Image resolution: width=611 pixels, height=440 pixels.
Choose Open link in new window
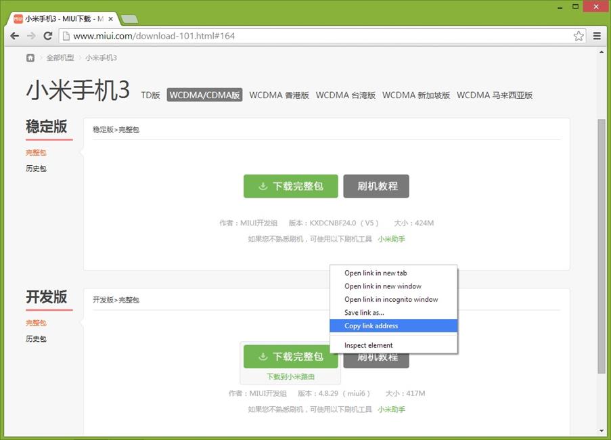[x=394, y=286]
